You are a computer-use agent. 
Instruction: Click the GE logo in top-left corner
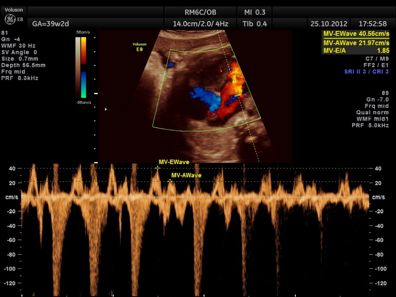(9, 19)
